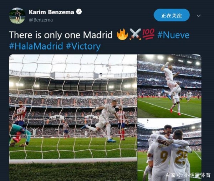Click the goalkeeper in the green kit
Image resolution: width=214 pixels, height=181 pixels.
pyautogui.click(x=19, y=134)
